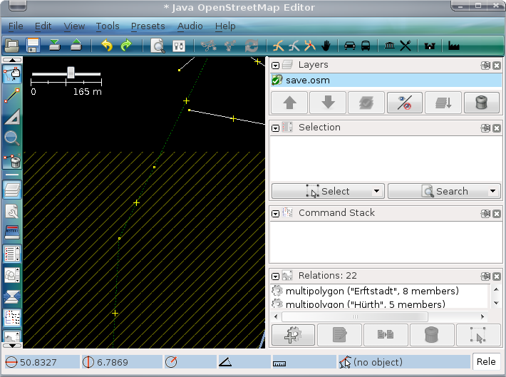506x377 pixels.
Task: Click the Download from OSM icon
Action: coord(54,46)
